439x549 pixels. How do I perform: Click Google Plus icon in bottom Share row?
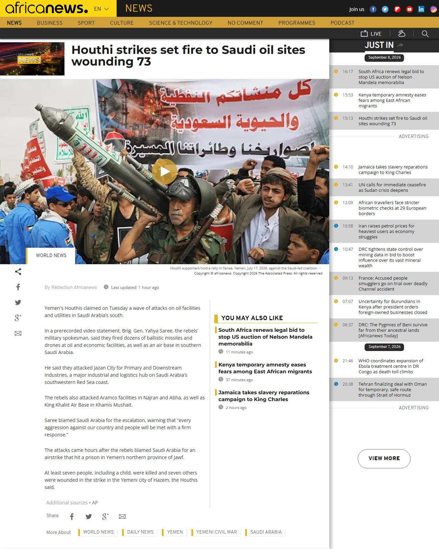click(106, 516)
